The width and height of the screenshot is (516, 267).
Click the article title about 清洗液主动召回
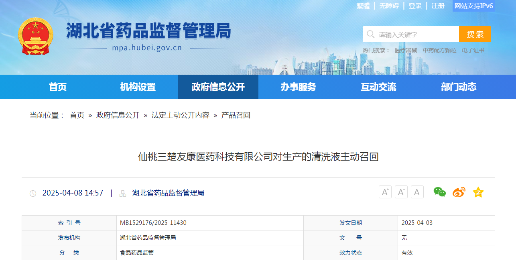point(258,157)
